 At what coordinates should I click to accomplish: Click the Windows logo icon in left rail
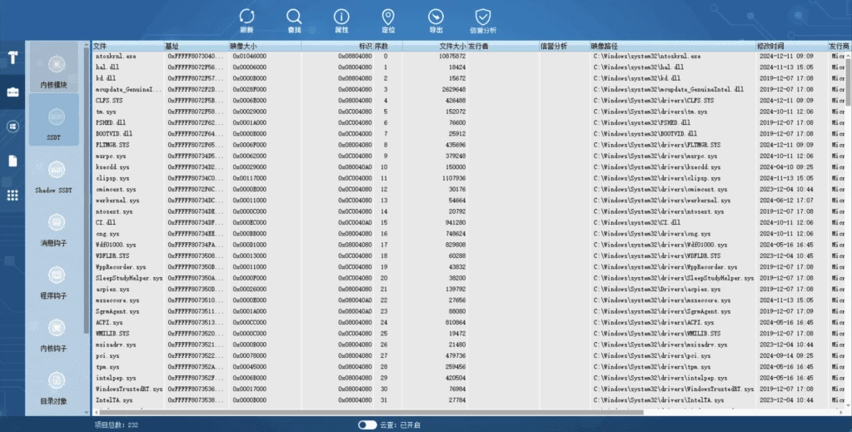click(12, 127)
